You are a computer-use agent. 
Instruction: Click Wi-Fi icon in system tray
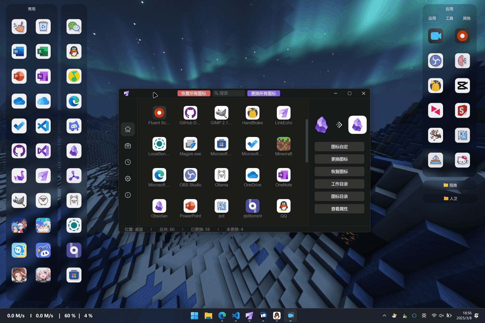pyautogui.click(x=434, y=316)
